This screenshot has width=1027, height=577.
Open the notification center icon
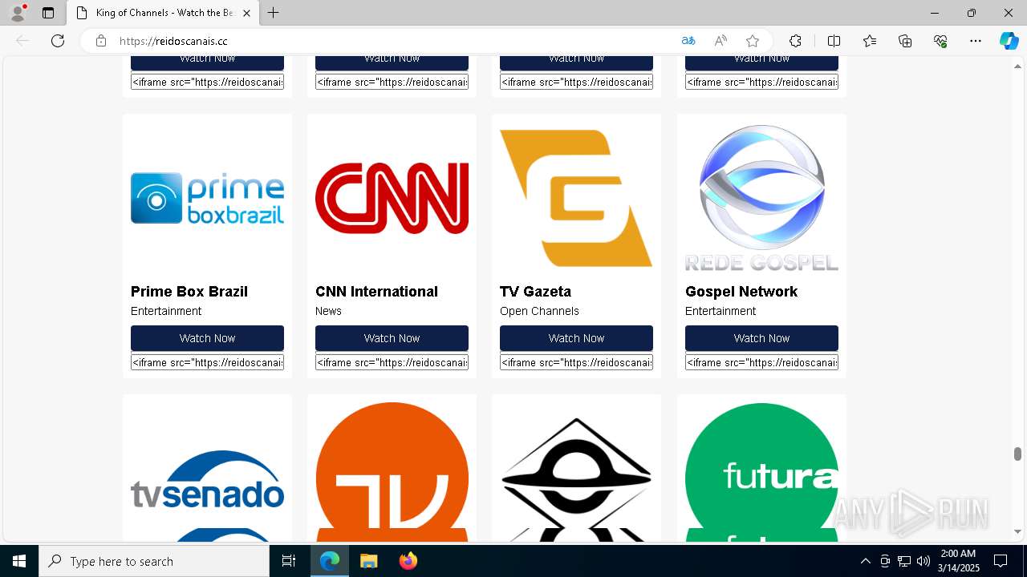(x=1001, y=561)
